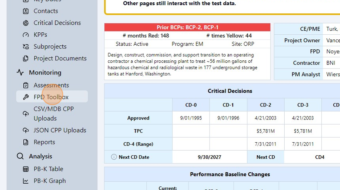This screenshot has height=190, width=340.
Task: Click the Critical Decisions sidebar icon
Action: 26,23
